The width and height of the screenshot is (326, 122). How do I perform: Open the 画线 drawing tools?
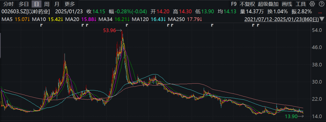[287, 4]
